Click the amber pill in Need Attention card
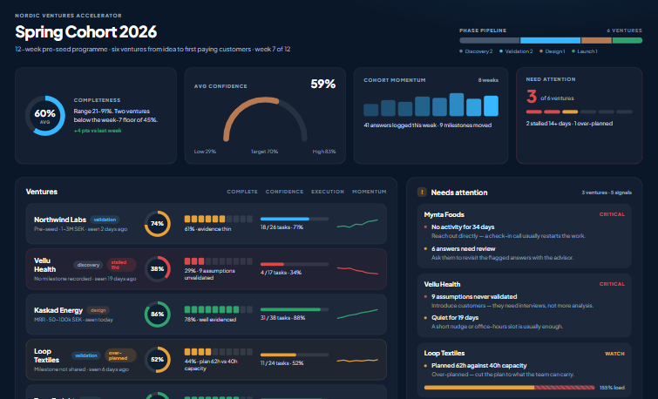 pos(570,112)
